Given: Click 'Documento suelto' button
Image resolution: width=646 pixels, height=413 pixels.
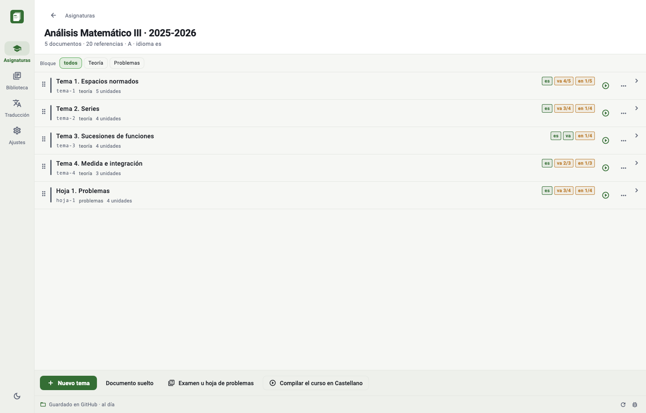Looking at the screenshot, I should [130, 383].
